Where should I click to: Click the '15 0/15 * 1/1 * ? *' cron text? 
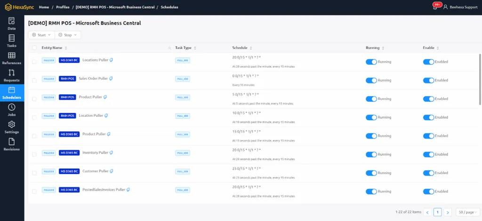click(247, 131)
